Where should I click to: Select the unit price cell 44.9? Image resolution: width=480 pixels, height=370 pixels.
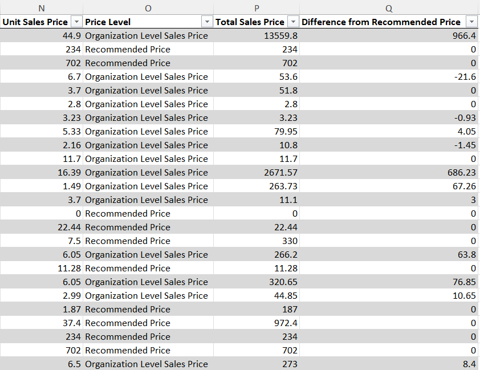click(x=41, y=36)
